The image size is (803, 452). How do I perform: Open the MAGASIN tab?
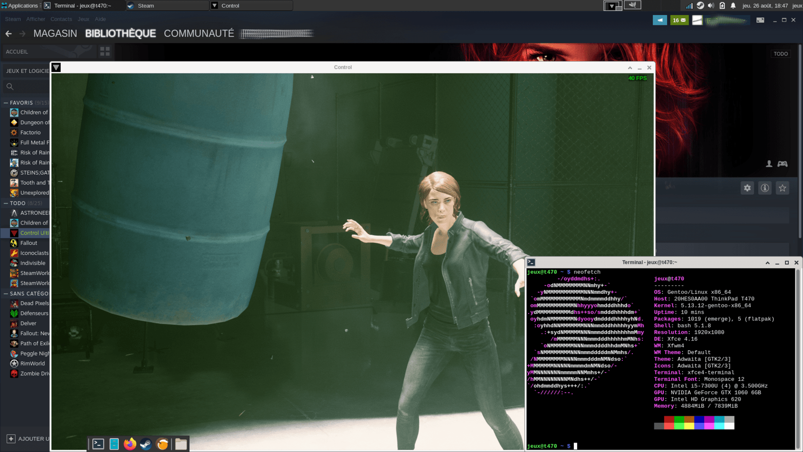click(x=55, y=33)
